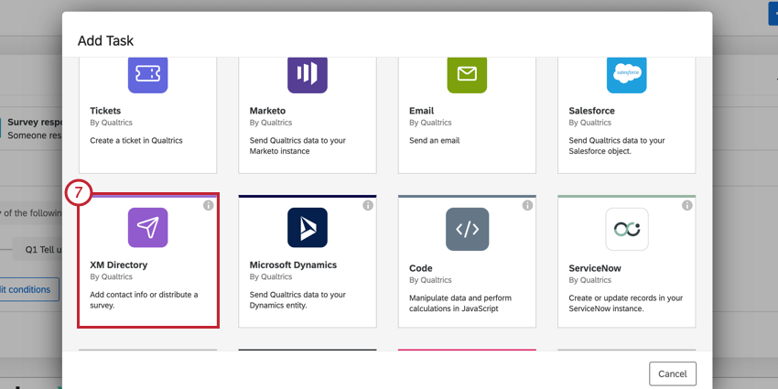Choose the Code brackets icon
Image resolution: width=778 pixels, height=389 pixels.
click(x=467, y=229)
